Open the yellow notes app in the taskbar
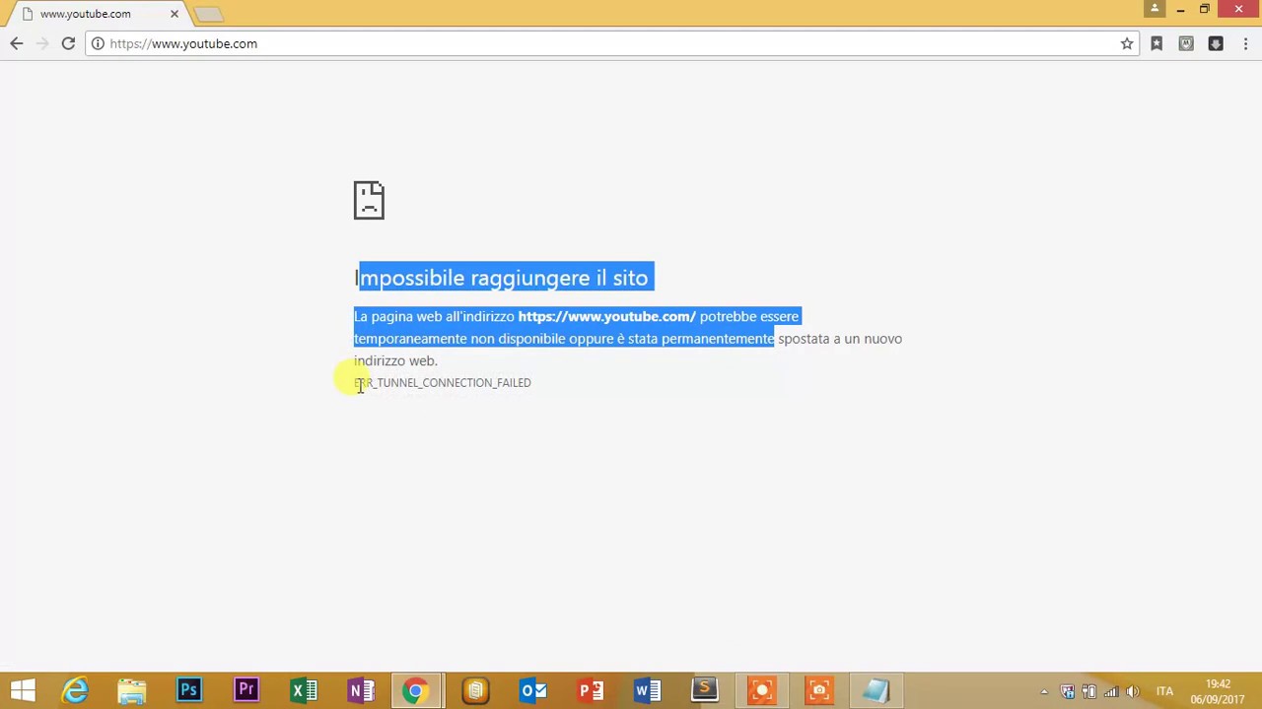 (x=475, y=690)
